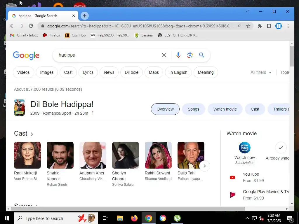Image resolution: width=299 pixels, height=224 pixels.
Task: Close the hadippa Google Search tab
Action: pyautogui.click(x=73, y=16)
